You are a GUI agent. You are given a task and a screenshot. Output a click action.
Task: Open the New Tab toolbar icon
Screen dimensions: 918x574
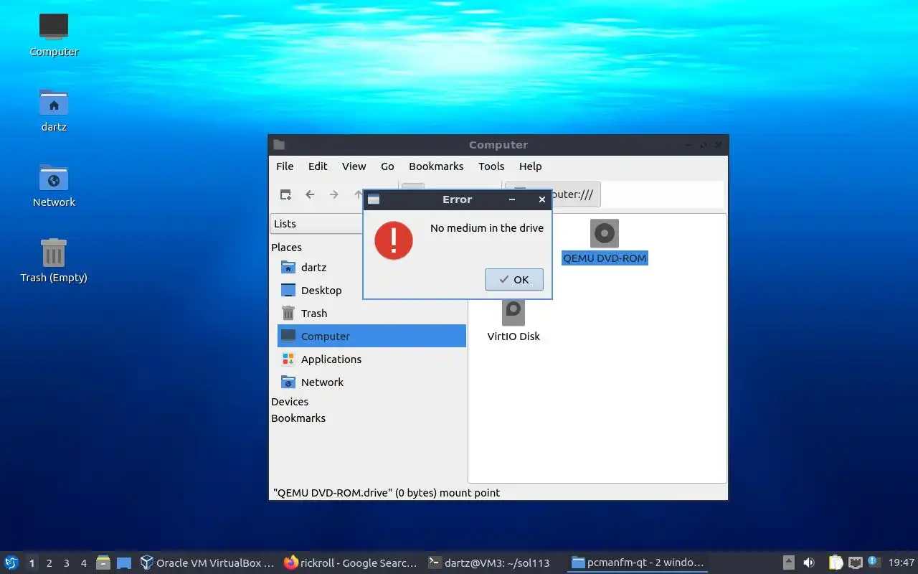[285, 194]
